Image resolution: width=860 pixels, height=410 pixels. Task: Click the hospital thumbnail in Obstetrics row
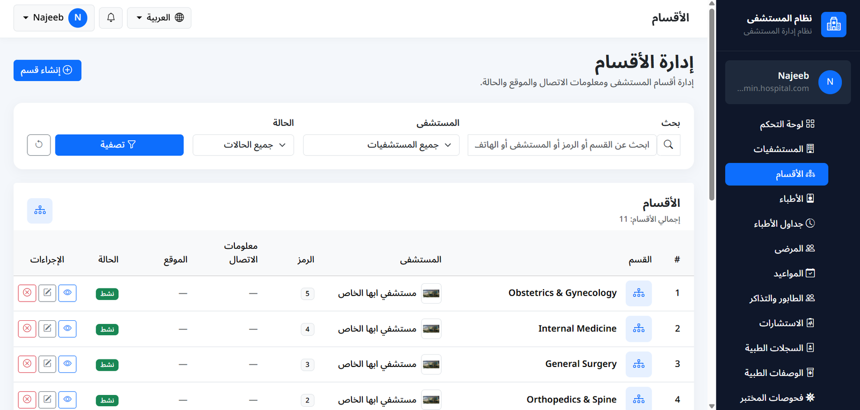pyautogui.click(x=431, y=293)
